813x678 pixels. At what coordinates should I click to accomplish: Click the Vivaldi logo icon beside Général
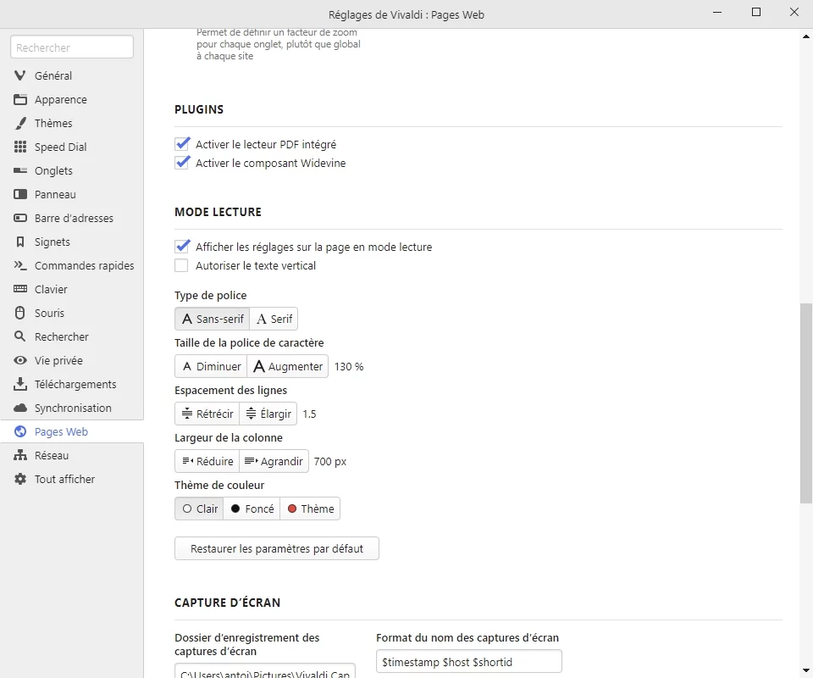click(20, 75)
